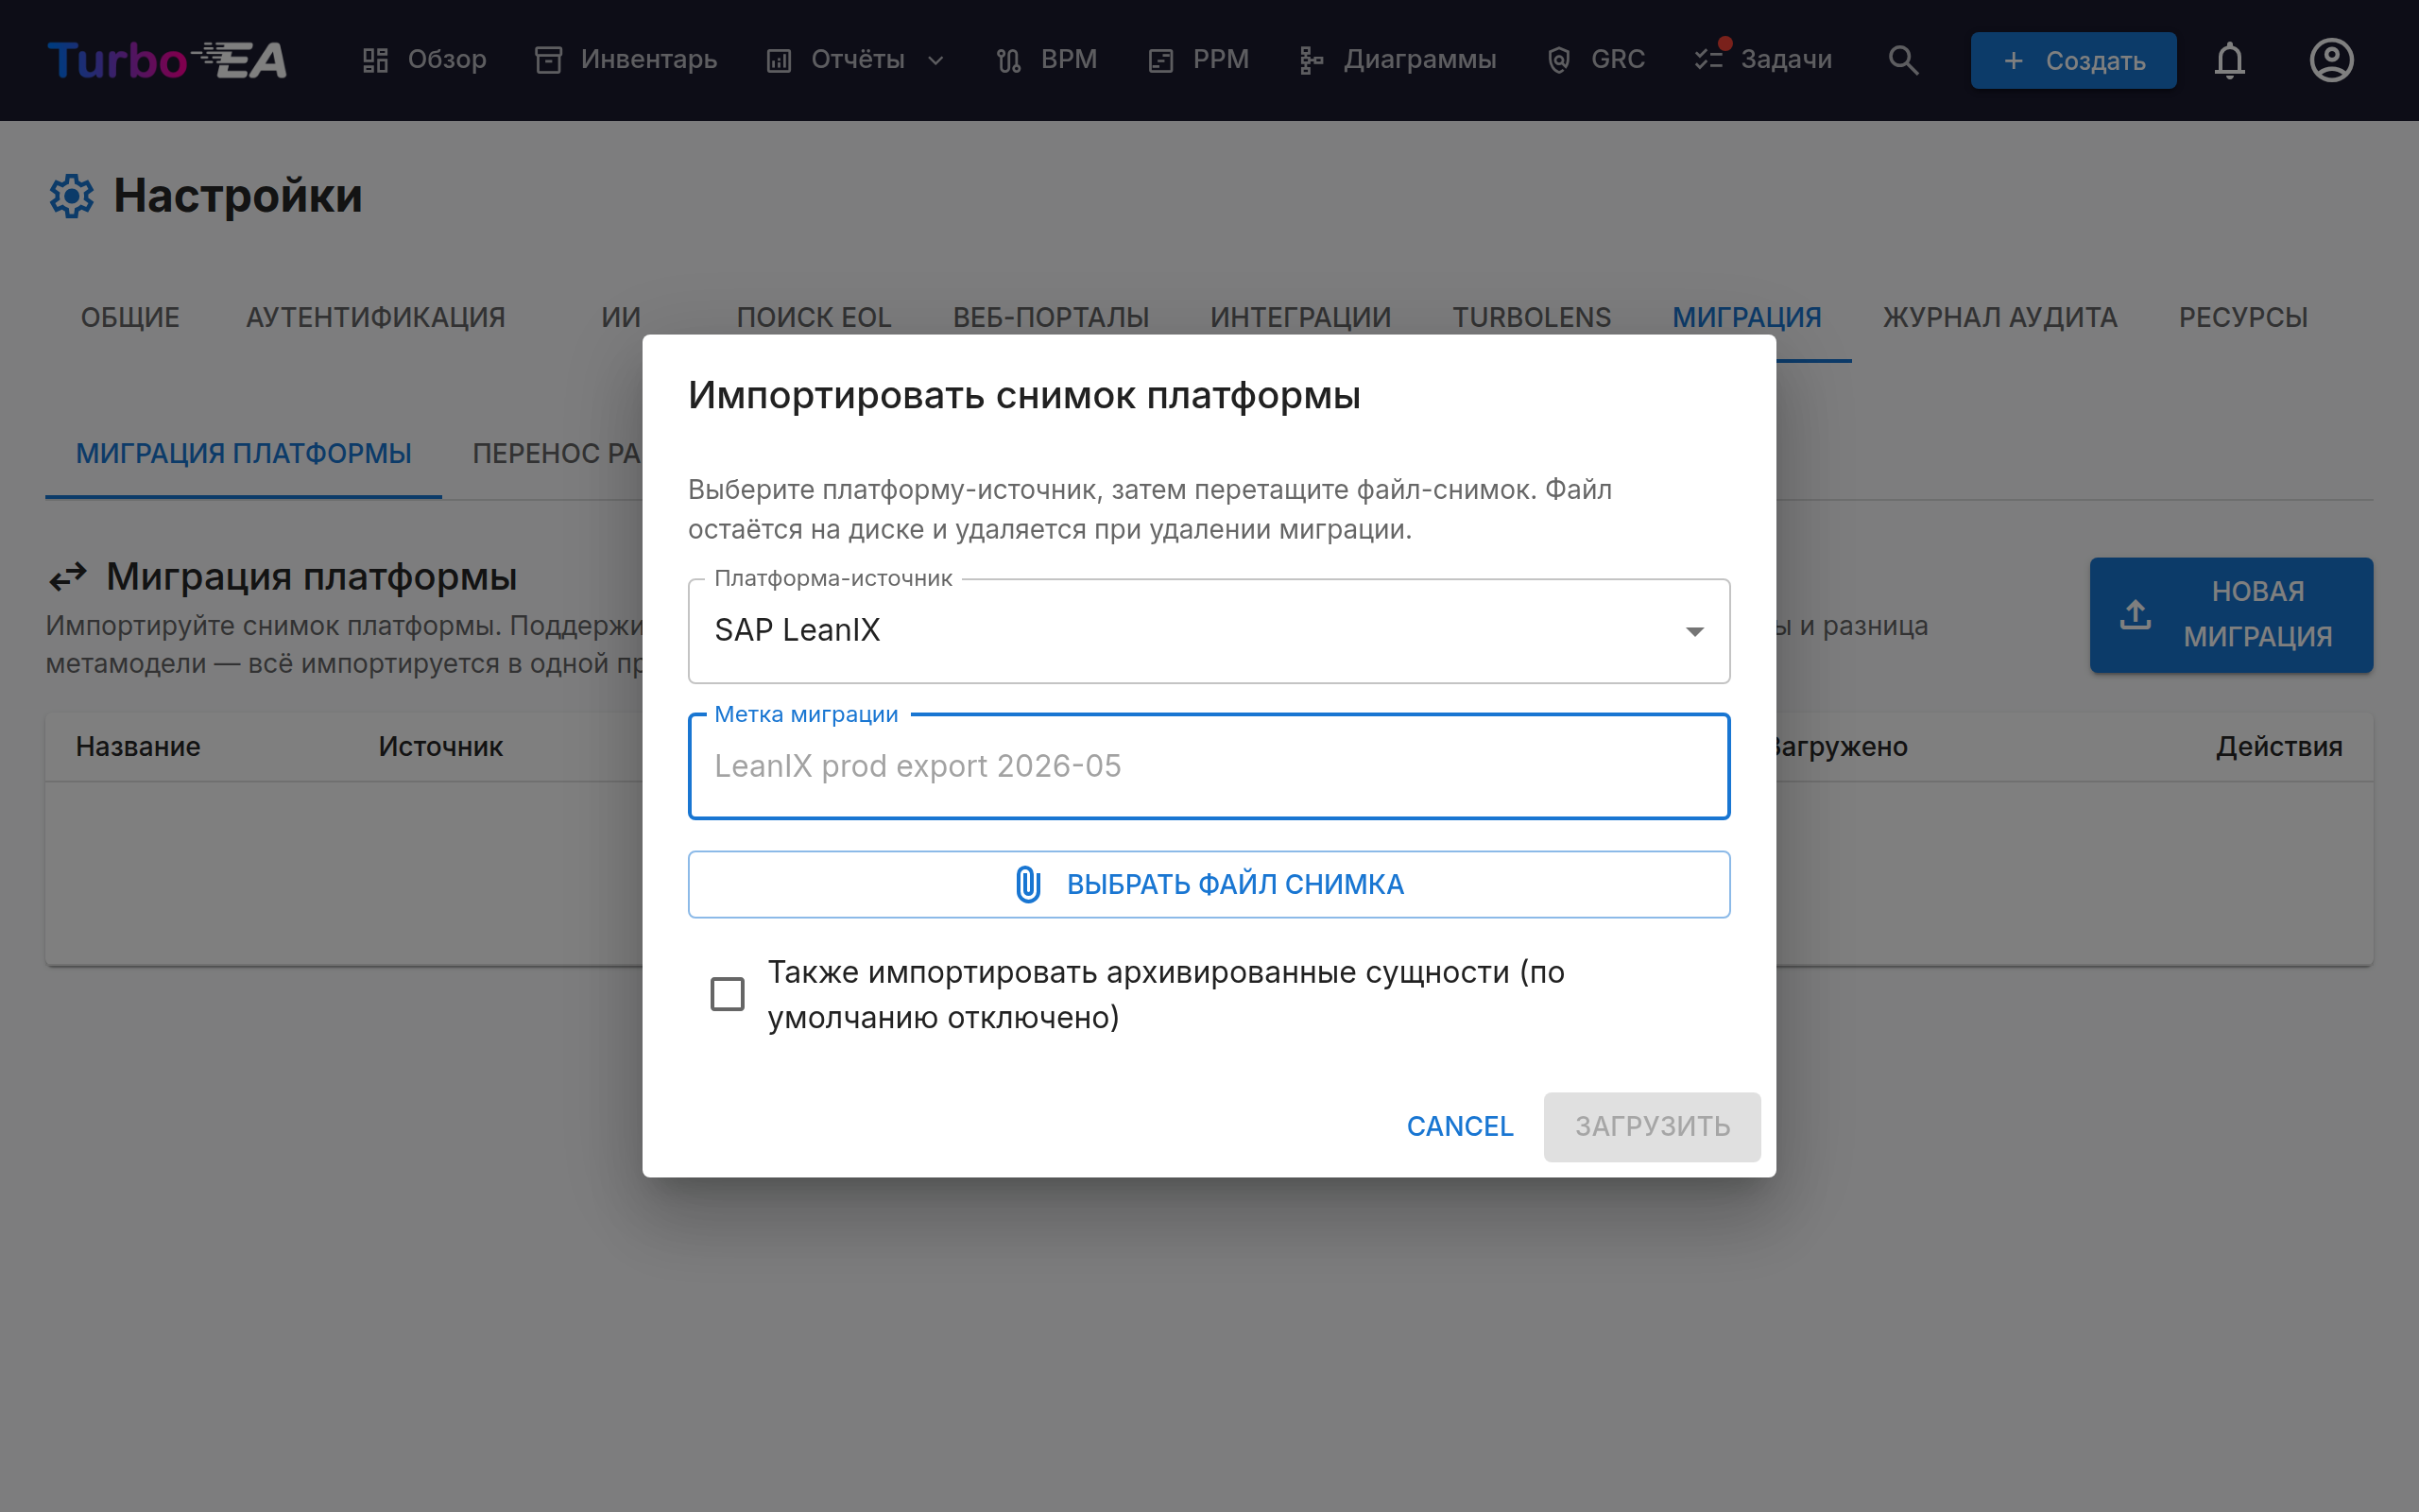Open the user account avatar
2419x1512 pixels.
(2331, 60)
